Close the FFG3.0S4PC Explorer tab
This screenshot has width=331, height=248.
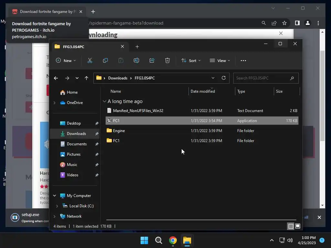pos(123,46)
